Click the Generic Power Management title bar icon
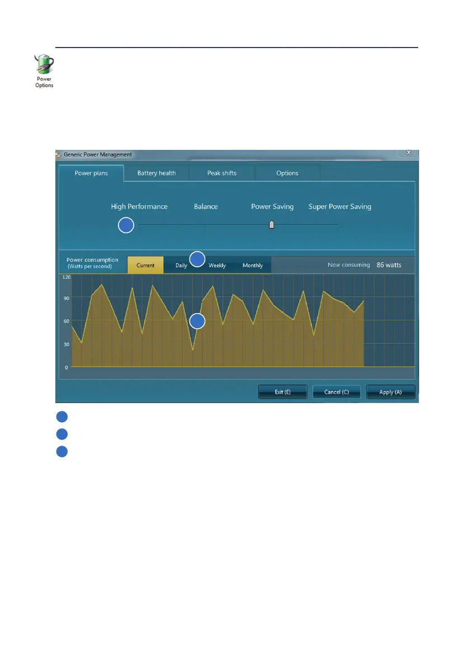The height and width of the screenshot is (666, 469). (59, 155)
